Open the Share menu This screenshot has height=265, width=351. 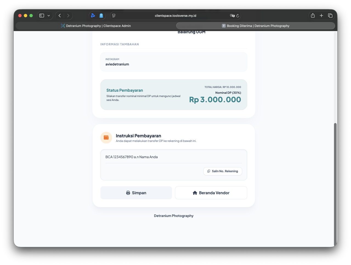pos(313,16)
